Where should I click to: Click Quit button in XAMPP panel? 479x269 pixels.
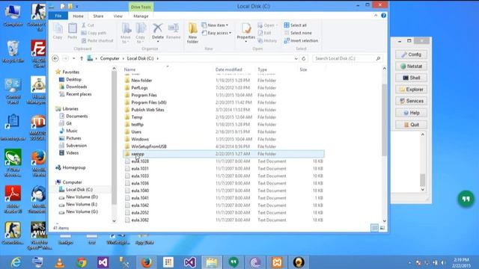(x=411, y=125)
